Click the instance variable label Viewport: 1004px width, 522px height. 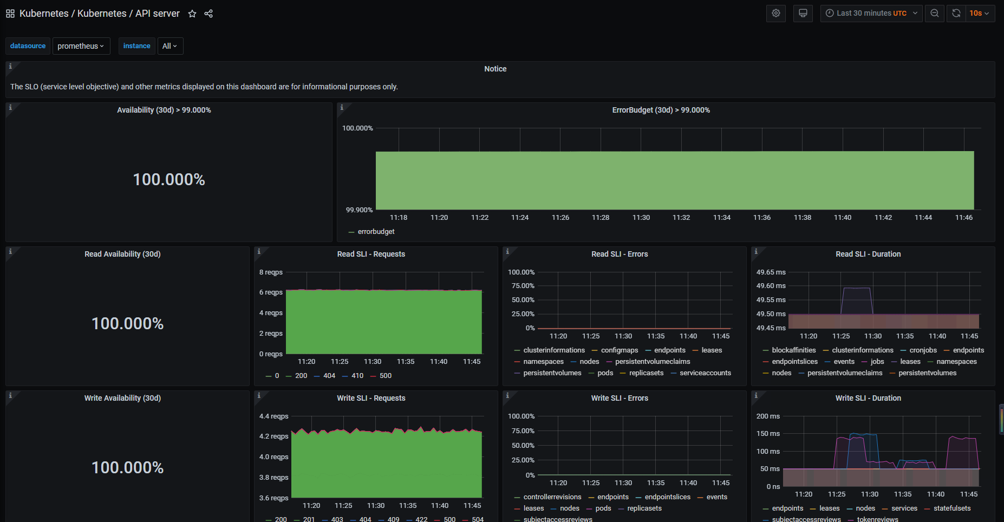click(x=136, y=46)
